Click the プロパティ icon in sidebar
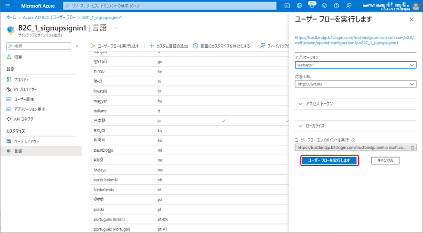The image size is (423, 233). (9, 80)
